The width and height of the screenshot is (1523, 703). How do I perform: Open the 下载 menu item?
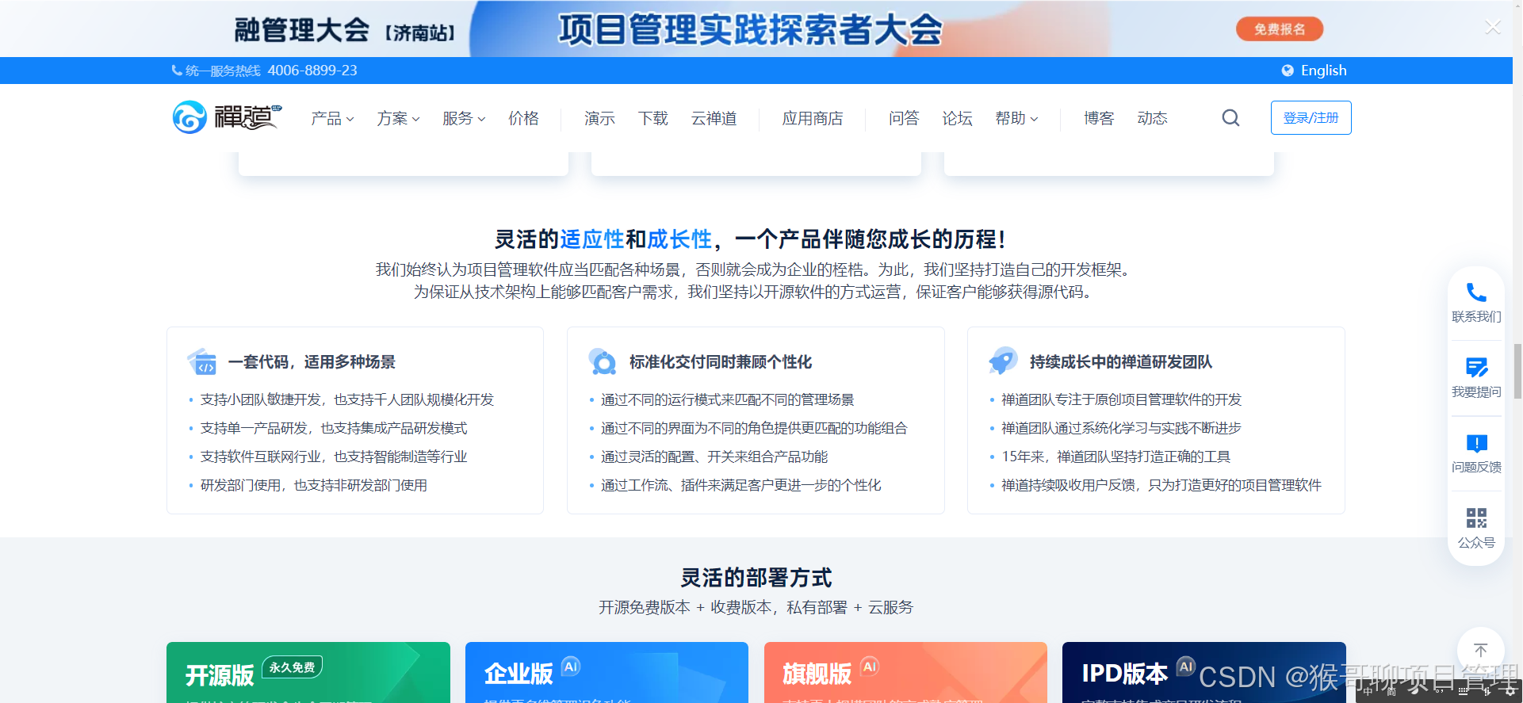click(x=653, y=118)
